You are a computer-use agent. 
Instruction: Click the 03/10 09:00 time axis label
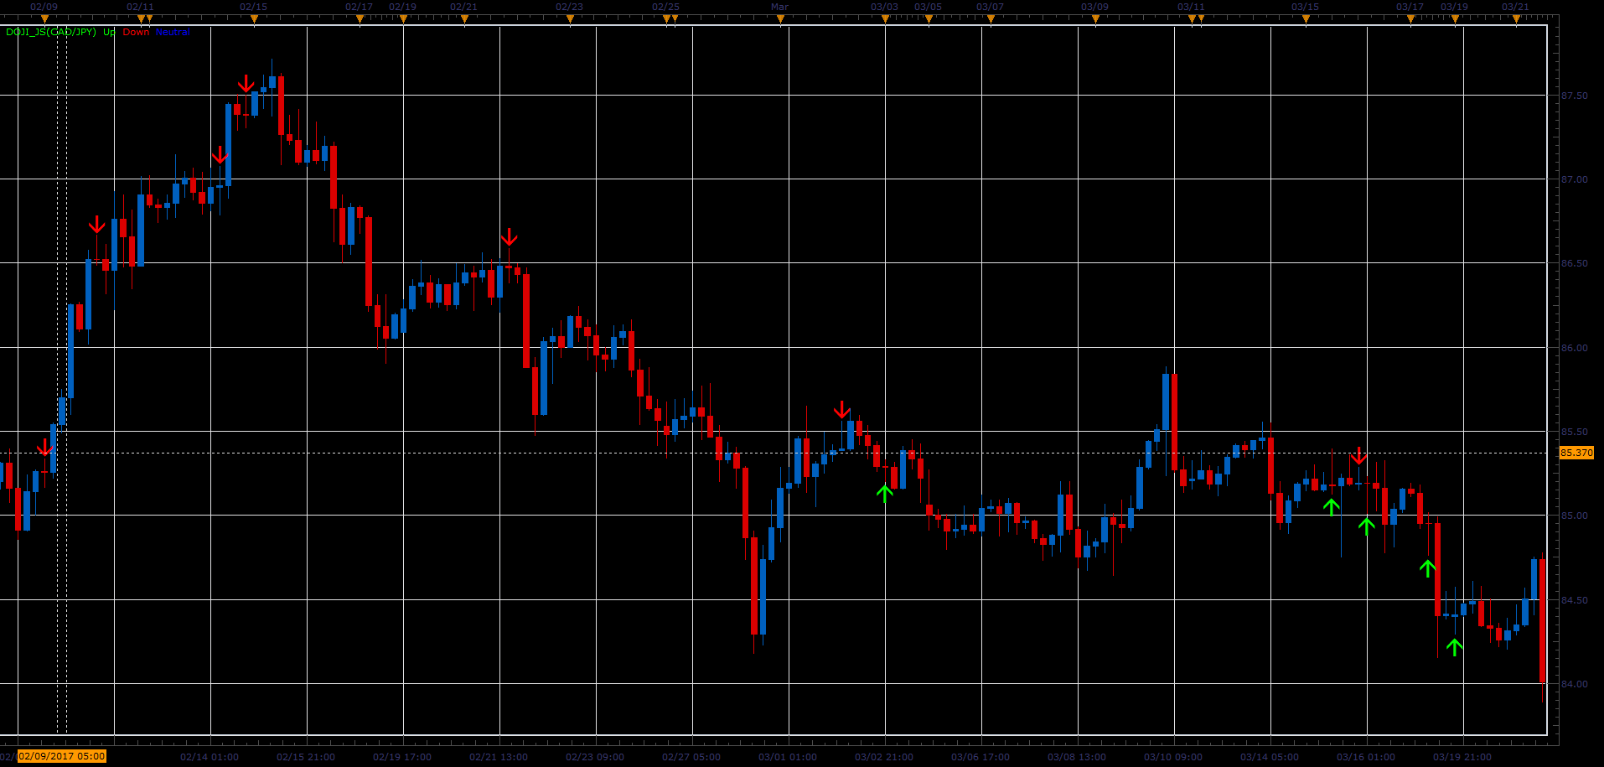(x=1173, y=757)
